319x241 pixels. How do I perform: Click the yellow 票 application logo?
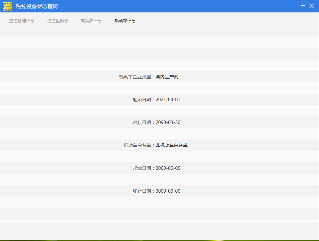[x=8, y=6]
